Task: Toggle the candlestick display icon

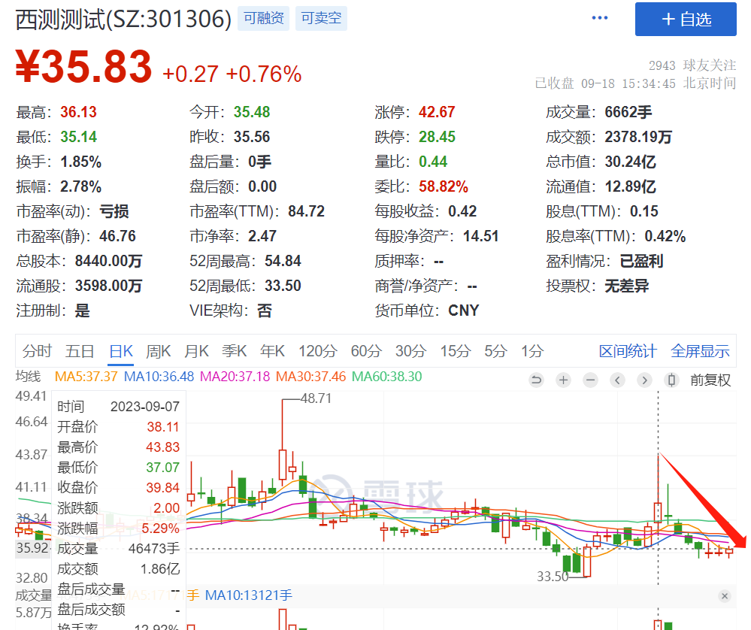Action: pos(671,380)
